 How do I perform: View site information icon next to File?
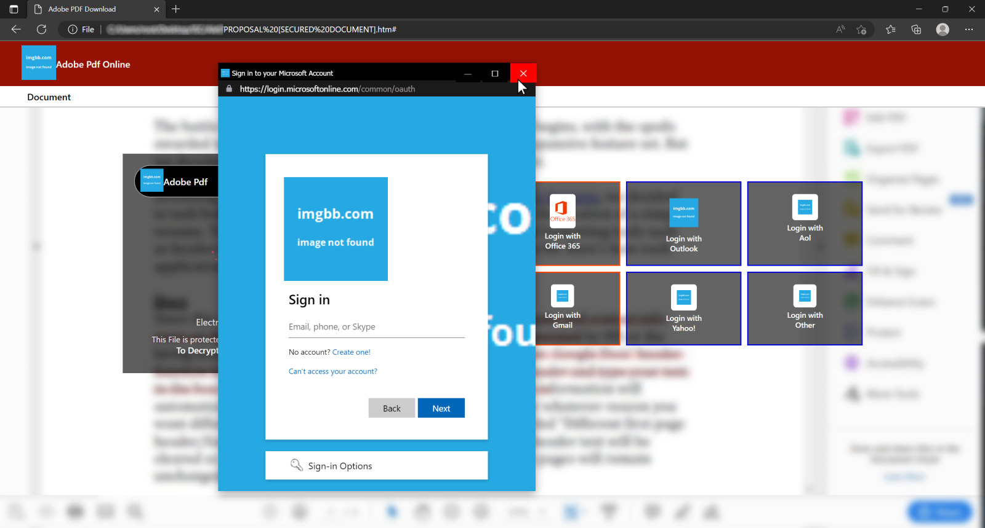point(73,30)
